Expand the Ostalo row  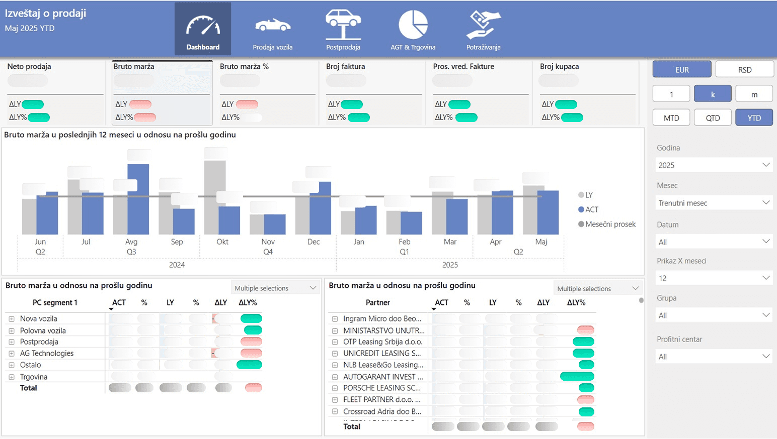coord(11,365)
